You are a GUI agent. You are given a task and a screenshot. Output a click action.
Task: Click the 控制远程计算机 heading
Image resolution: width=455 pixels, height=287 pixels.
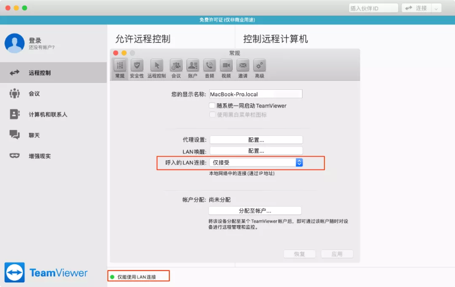(x=275, y=39)
